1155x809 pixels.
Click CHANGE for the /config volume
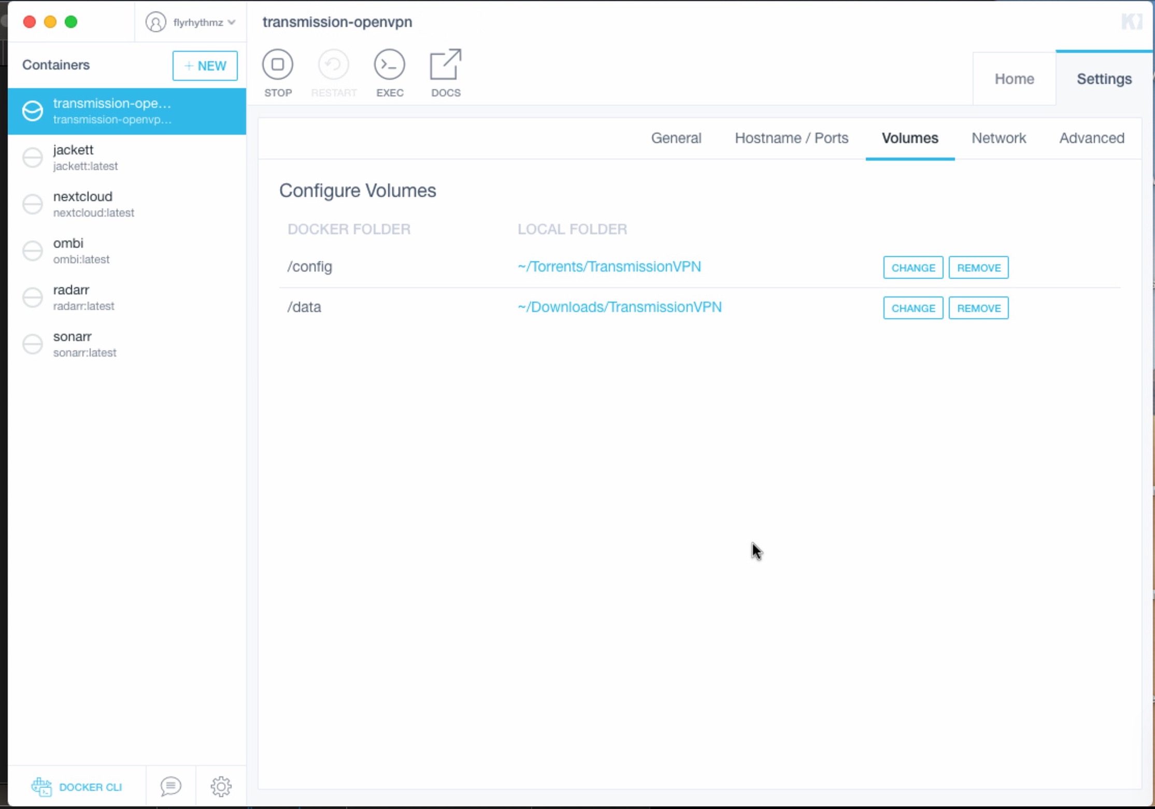tap(913, 267)
